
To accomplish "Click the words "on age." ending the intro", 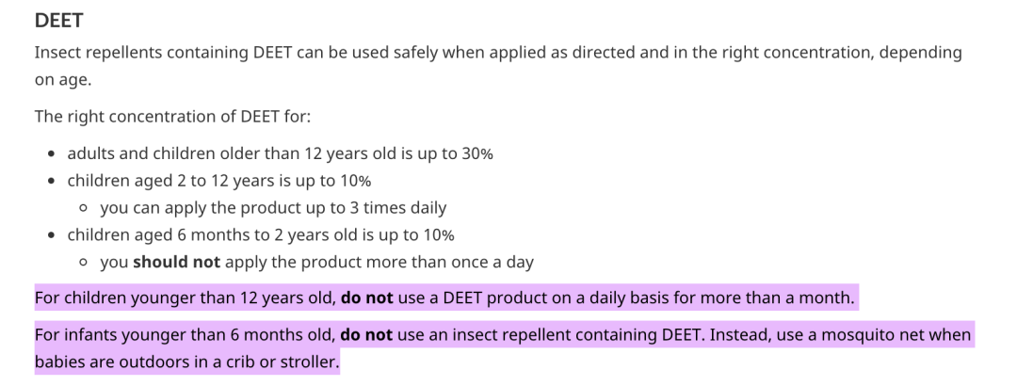I will click(63, 81).
